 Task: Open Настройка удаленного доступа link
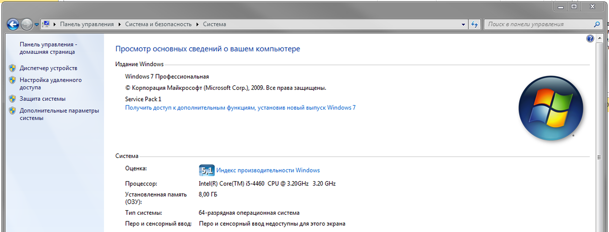click(51, 83)
